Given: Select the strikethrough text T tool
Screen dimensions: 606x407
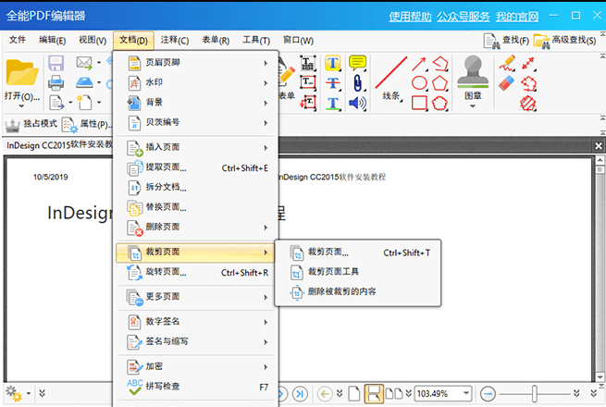Looking at the screenshot, I should pyautogui.click(x=333, y=83).
